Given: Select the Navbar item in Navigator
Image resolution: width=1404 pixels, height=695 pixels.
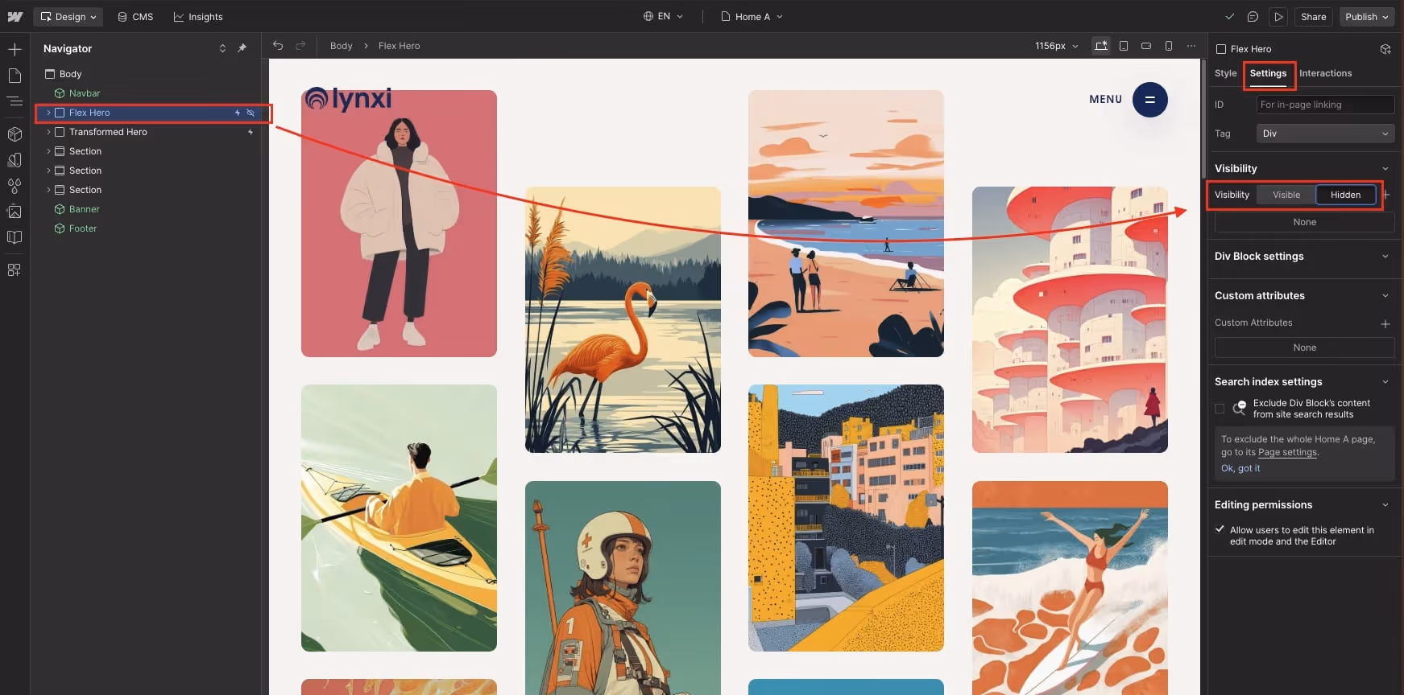Looking at the screenshot, I should 85,93.
